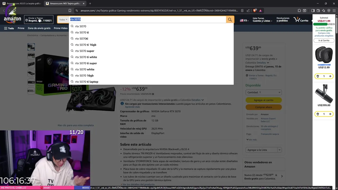The width and height of the screenshot is (338, 190).
Task: Open Brave Shields lion icon
Action: [x=255, y=11]
